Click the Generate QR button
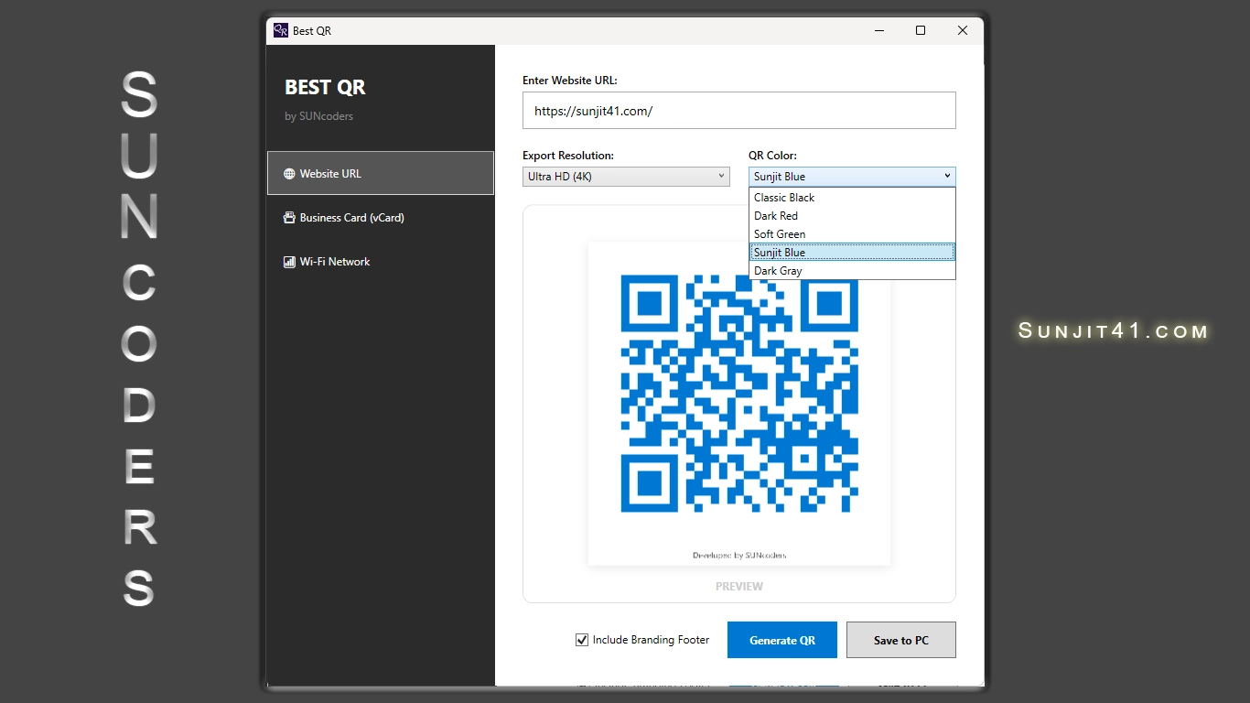Image resolution: width=1250 pixels, height=703 pixels. point(782,640)
